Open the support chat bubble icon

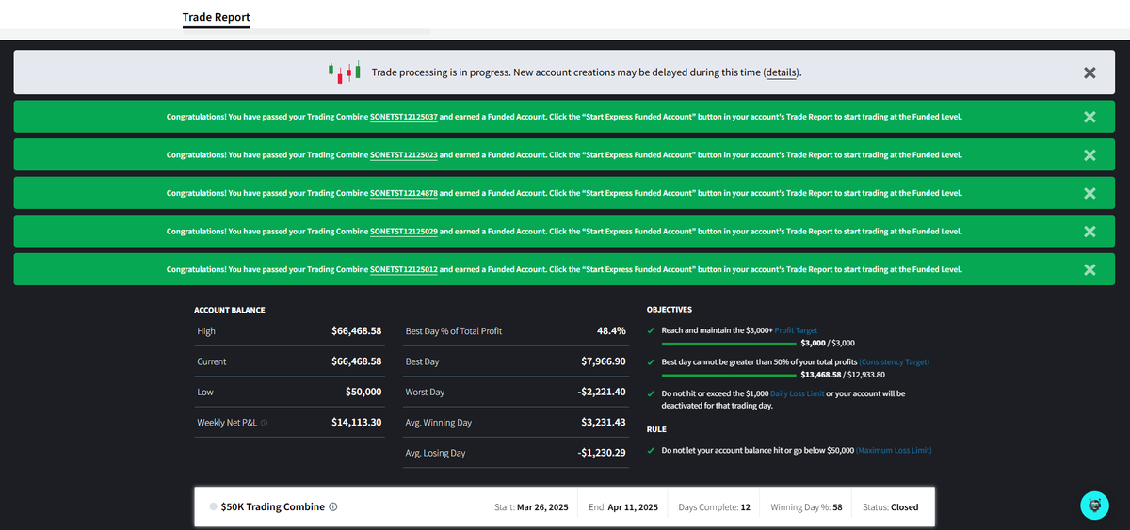1093,505
